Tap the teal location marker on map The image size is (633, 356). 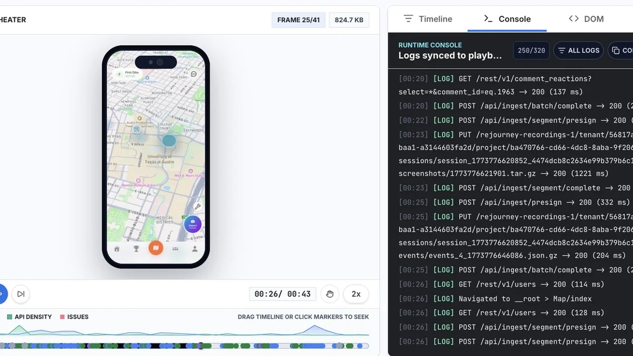point(169,141)
